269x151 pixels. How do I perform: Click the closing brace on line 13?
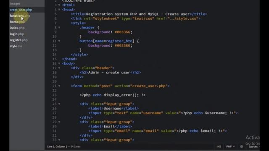tap(81, 50)
